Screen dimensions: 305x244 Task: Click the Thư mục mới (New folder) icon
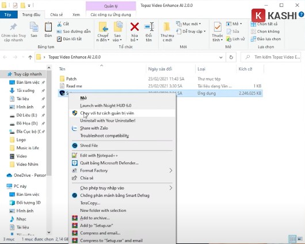point(167,27)
